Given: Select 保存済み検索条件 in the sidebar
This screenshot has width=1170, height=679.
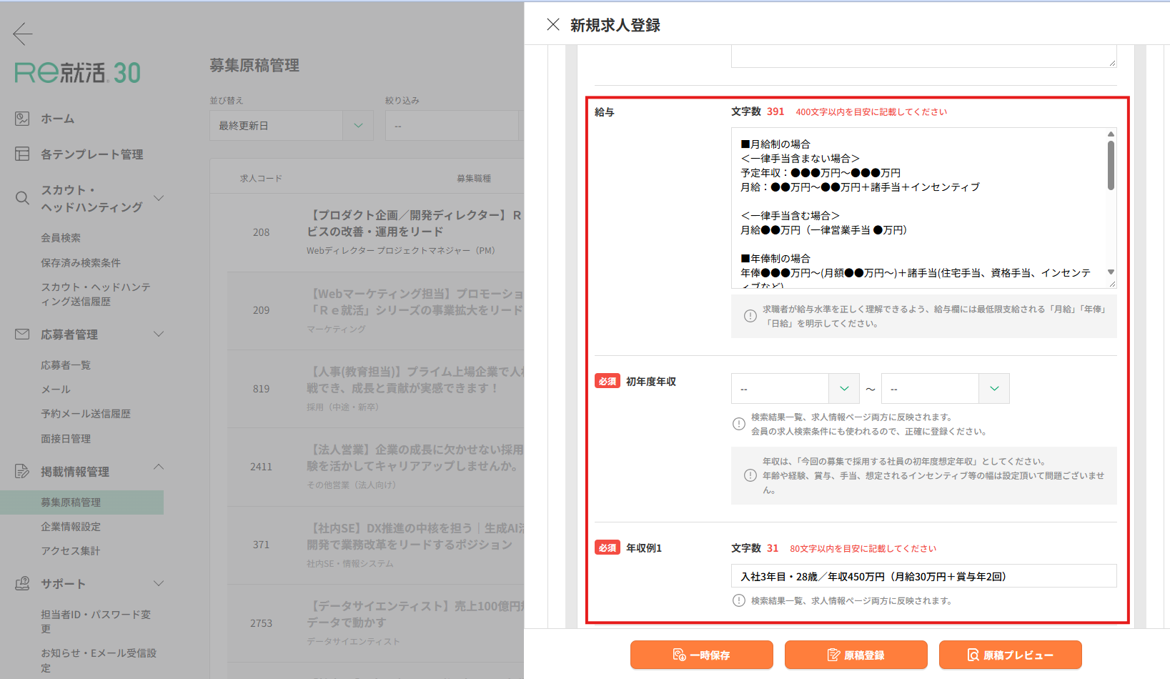Looking at the screenshot, I should pos(81,263).
